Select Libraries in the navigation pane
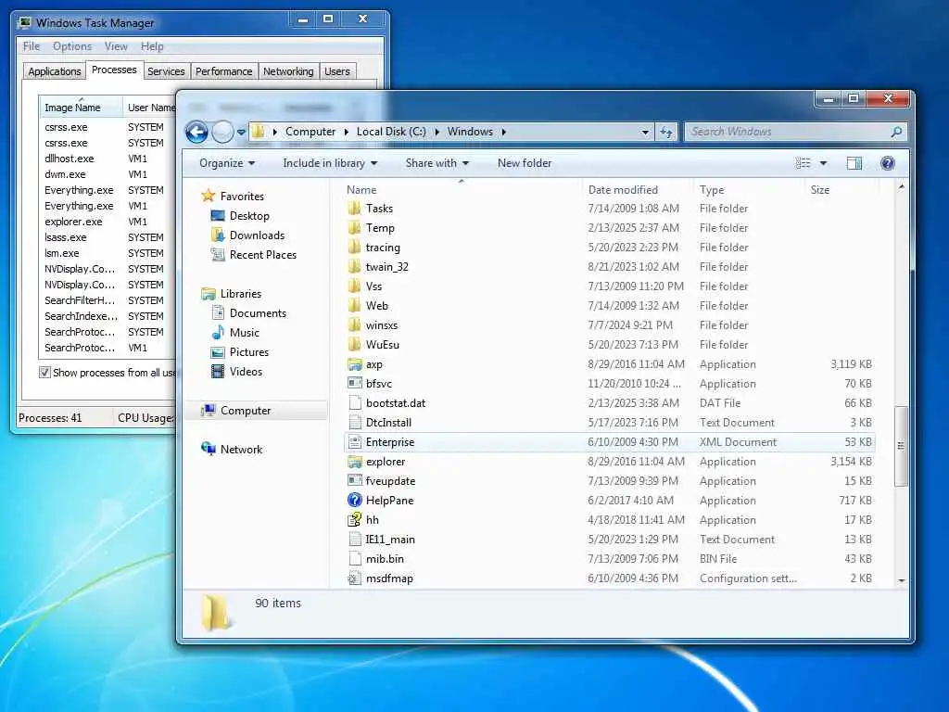This screenshot has height=712, width=949. tap(240, 294)
